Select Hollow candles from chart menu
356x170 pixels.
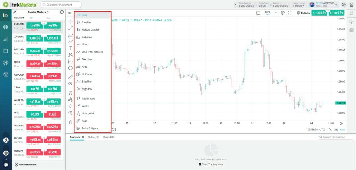(90, 29)
